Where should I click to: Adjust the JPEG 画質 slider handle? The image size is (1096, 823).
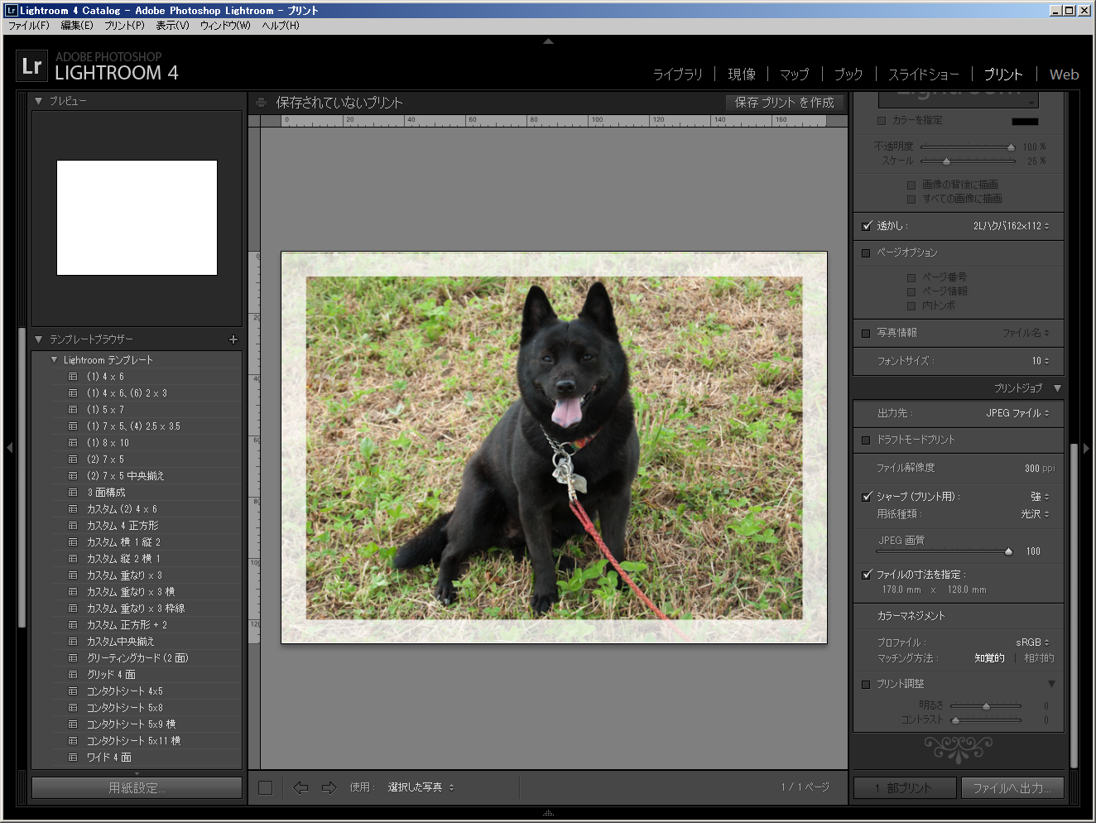point(1007,551)
